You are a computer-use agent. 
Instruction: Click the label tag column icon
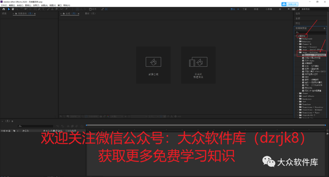pos(14,131)
